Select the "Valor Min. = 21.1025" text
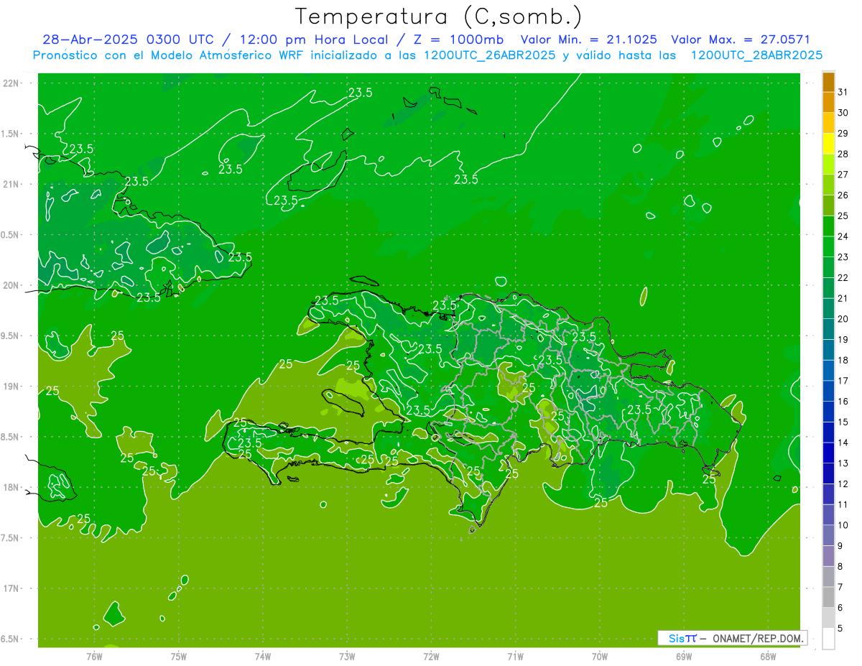Image resolution: width=862 pixels, height=666 pixels. [x=588, y=40]
